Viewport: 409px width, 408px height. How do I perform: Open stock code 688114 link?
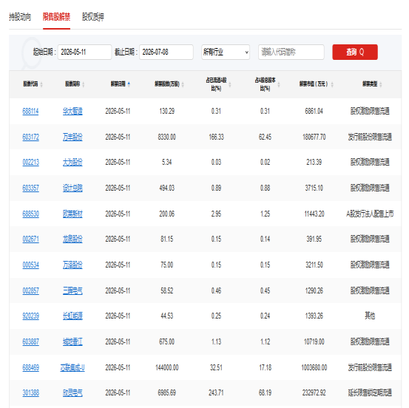click(x=30, y=112)
